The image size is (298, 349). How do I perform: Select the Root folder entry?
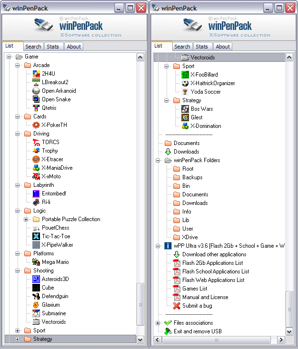click(x=188, y=169)
